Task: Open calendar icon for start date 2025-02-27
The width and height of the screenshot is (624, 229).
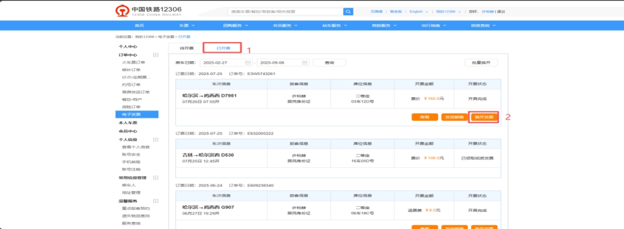Action: 248,63
